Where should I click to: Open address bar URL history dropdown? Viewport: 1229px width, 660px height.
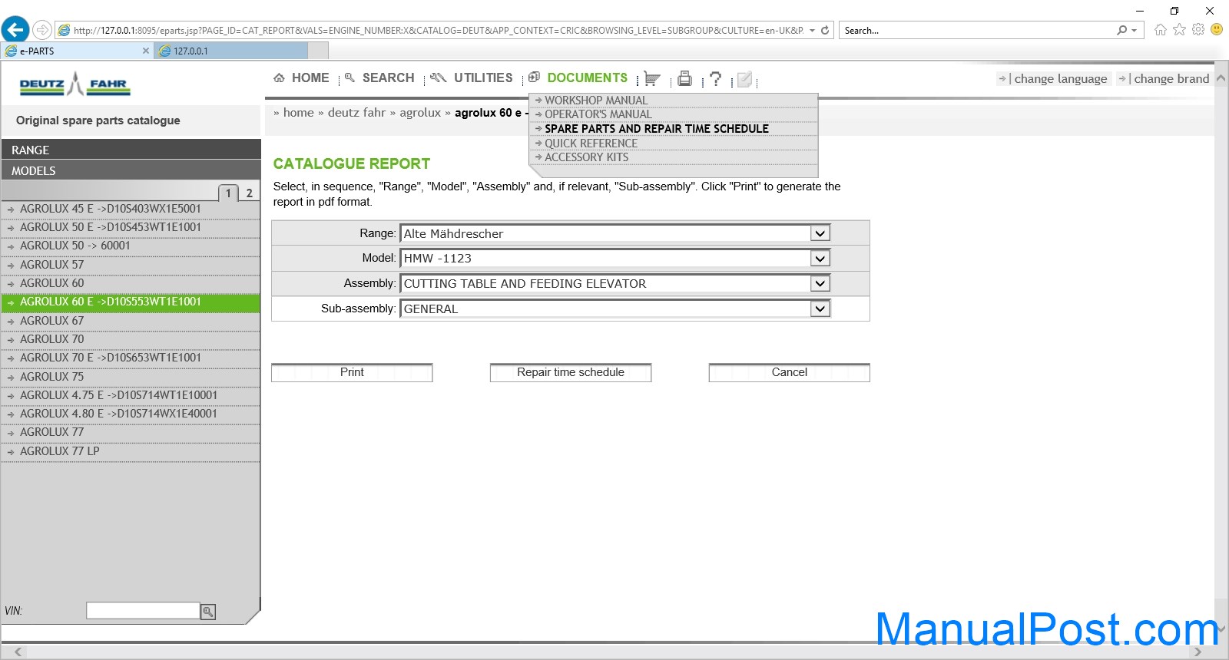tap(812, 31)
